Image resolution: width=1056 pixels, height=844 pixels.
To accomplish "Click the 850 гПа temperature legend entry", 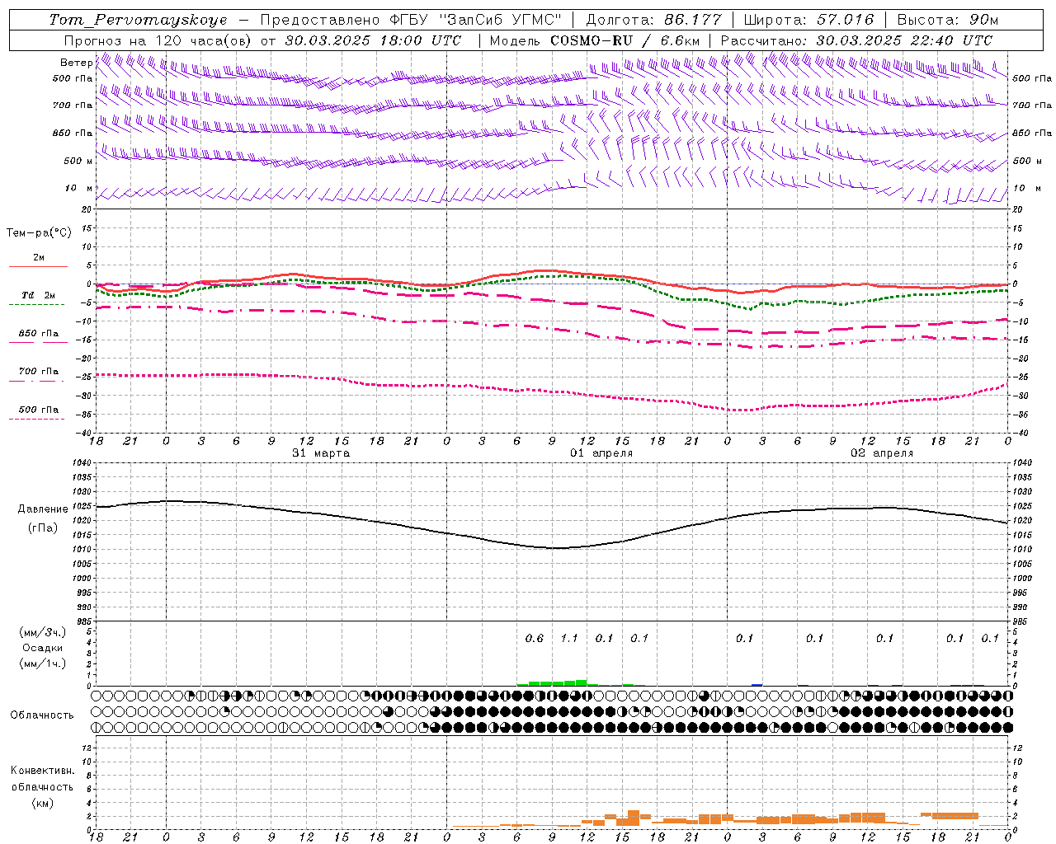I will coord(38,334).
